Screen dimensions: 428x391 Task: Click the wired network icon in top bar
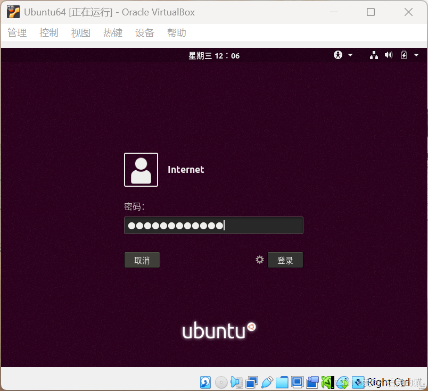click(374, 55)
